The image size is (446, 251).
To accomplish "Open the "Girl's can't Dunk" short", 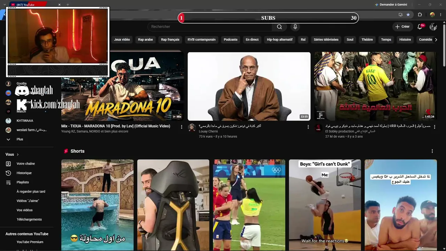I will [x=325, y=205].
